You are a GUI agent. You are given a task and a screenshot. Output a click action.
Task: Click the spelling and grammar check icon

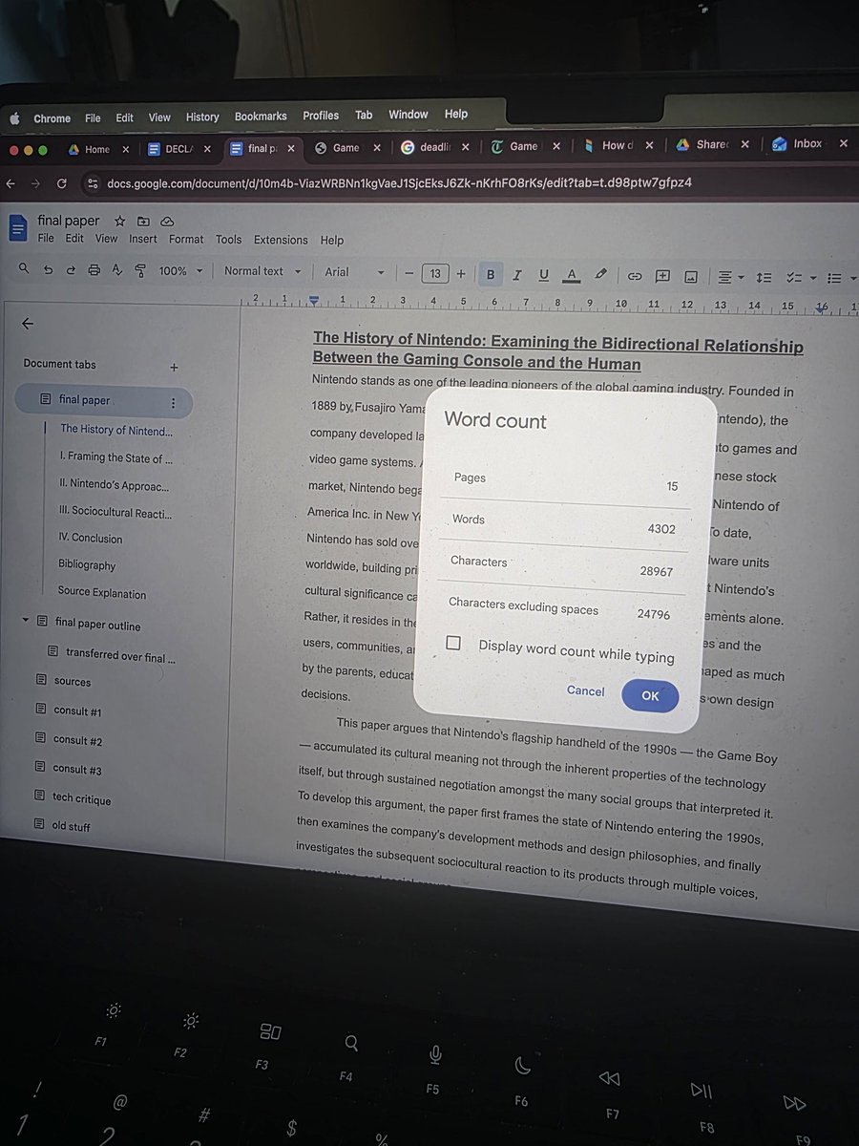click(x=117, y=270)
